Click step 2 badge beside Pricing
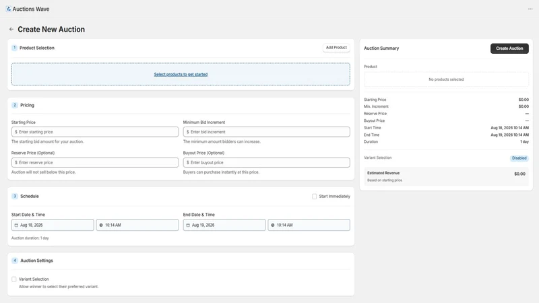Image resolution: width=539 pixels, height=303 pixels. pos(14,105)
